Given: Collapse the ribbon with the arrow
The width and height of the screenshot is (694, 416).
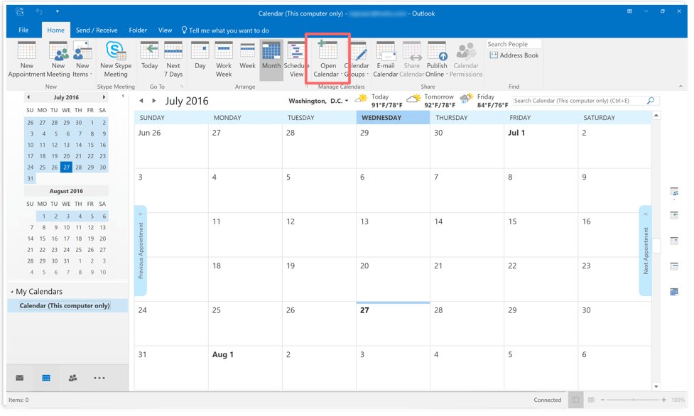Looking at the screenshot, I should 681,87.
